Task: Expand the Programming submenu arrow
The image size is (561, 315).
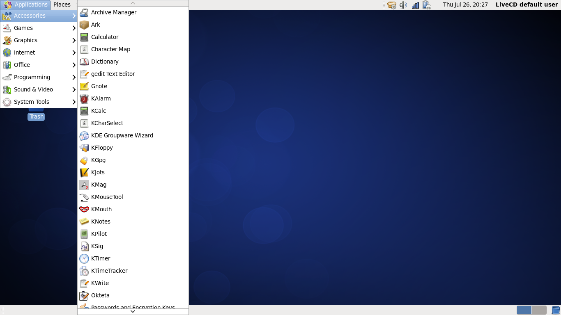Action: (74, 77)
